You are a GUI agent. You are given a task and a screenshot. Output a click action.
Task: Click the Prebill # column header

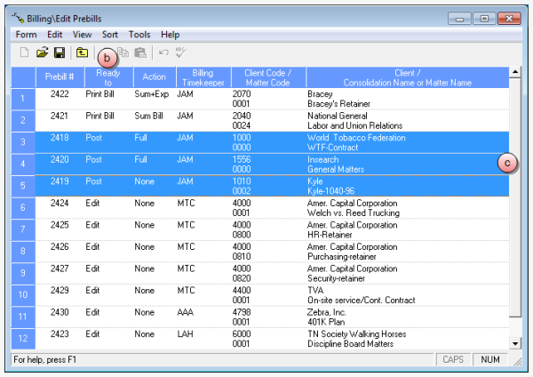pos(59,76)
